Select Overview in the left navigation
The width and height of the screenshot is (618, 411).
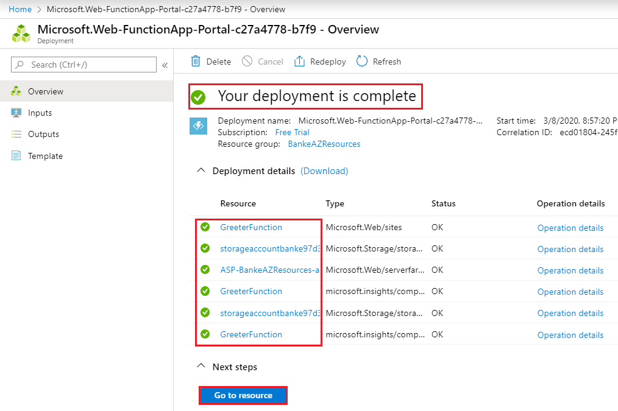[x=44, y=91]
